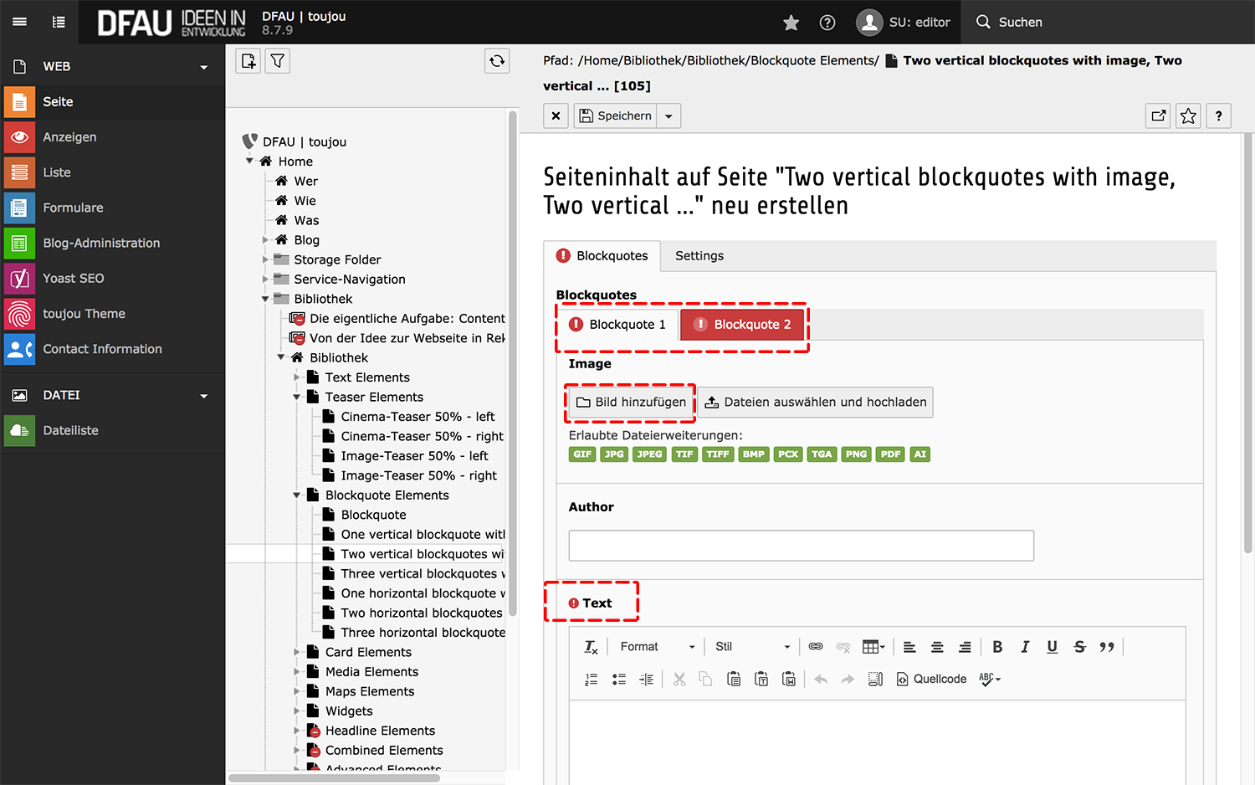
Task: Open the spell check ABC dropdown
Action: click(x=990, y=680)
